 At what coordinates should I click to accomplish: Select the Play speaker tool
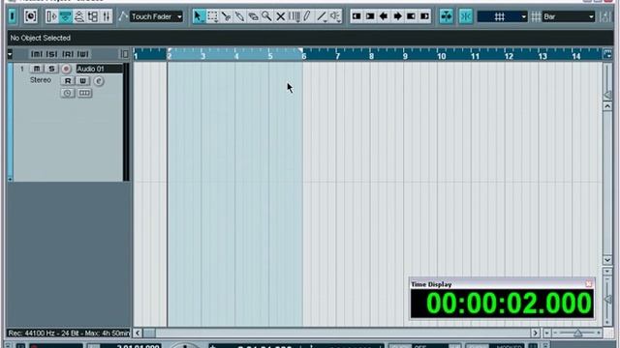click(335, 16)
